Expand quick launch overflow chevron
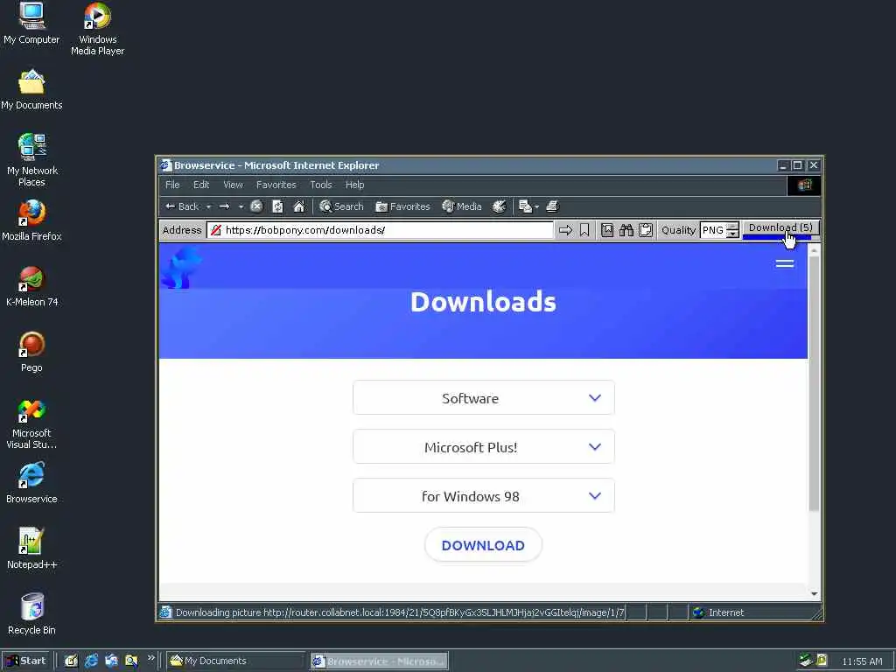 pos(150,658)
